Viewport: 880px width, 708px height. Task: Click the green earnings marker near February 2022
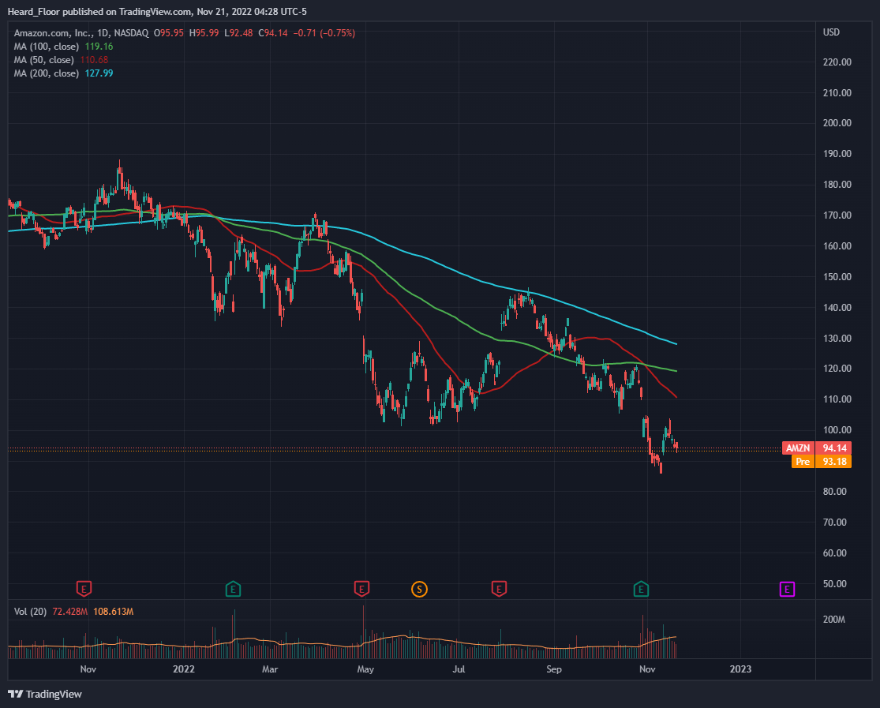[233, 589]
